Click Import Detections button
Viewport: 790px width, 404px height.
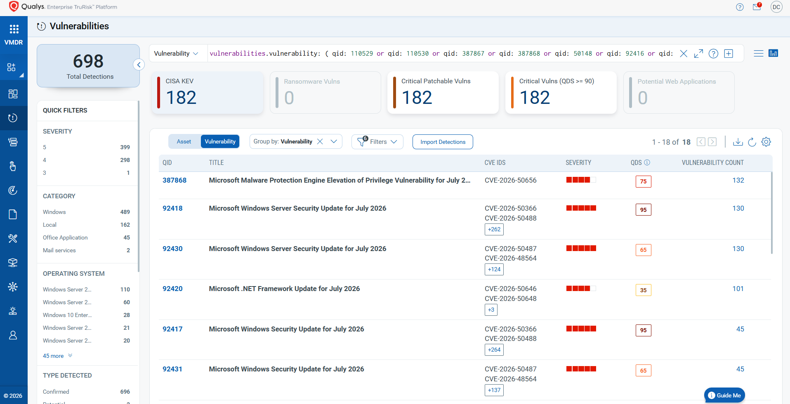(443, 142)
